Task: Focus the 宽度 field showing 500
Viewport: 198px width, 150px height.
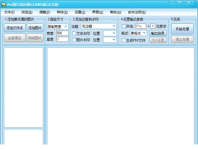Action: pos(62,33)
